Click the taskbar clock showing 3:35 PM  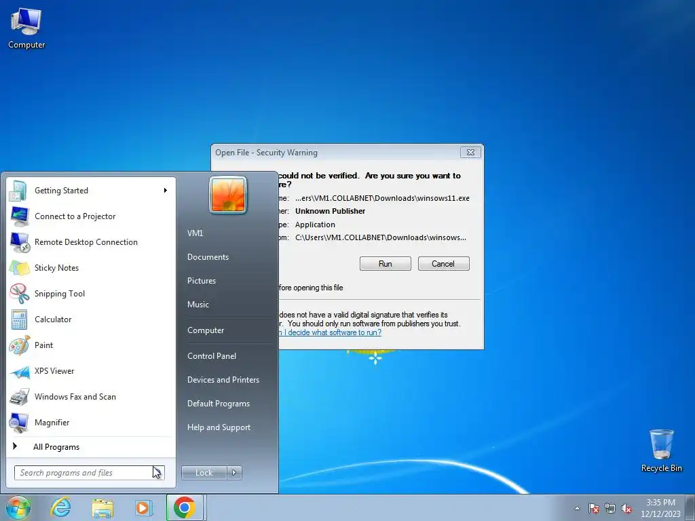[x=660, y=508]
